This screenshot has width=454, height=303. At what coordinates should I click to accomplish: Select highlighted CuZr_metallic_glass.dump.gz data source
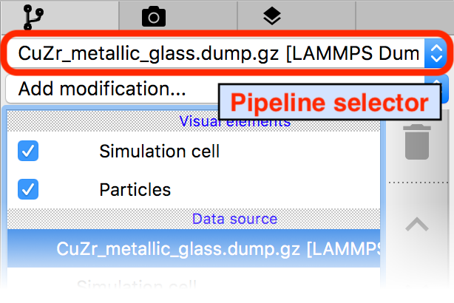point(218,250)
